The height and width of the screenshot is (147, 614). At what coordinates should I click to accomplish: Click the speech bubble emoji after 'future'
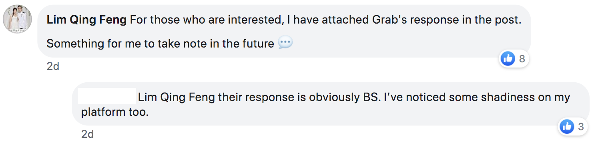pyautogui.click(x=285, y=43)
